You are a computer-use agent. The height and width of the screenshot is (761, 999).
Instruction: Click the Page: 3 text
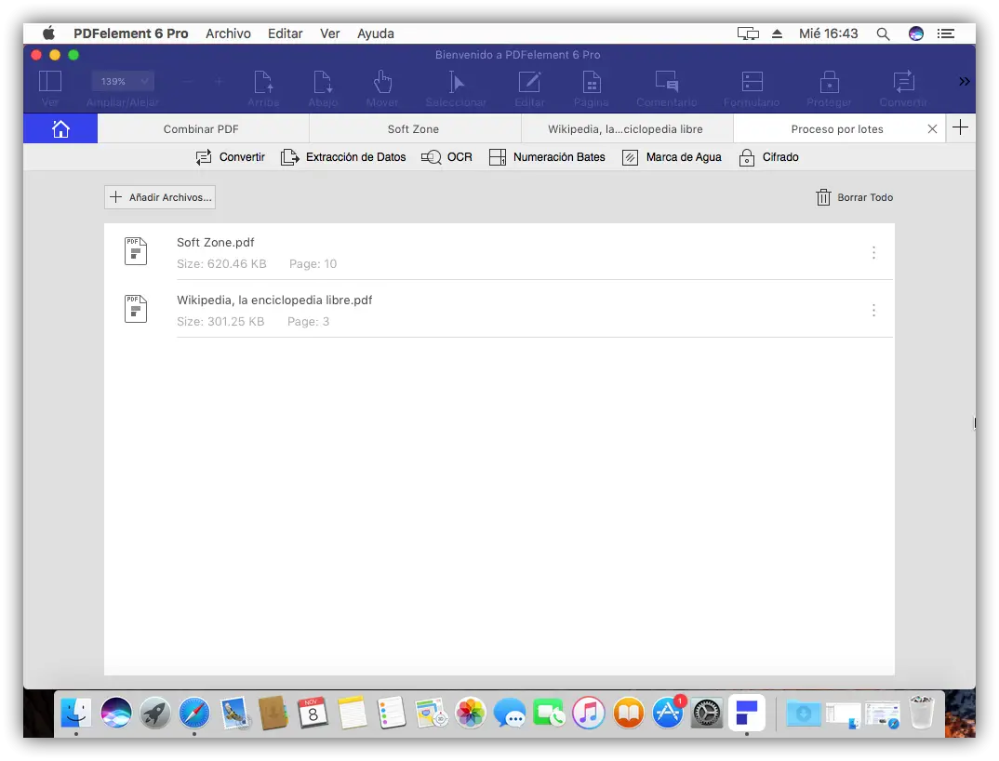pyautogui.click(x=309, y=321)
